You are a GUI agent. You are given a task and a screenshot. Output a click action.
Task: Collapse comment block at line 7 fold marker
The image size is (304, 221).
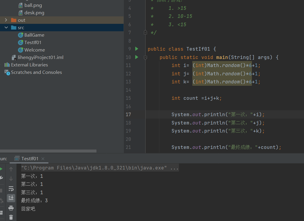145,32
